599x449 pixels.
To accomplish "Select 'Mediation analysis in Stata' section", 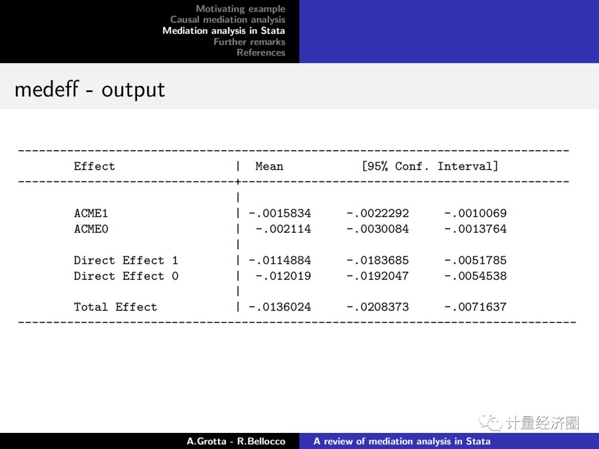I will (x=224, y=30).
